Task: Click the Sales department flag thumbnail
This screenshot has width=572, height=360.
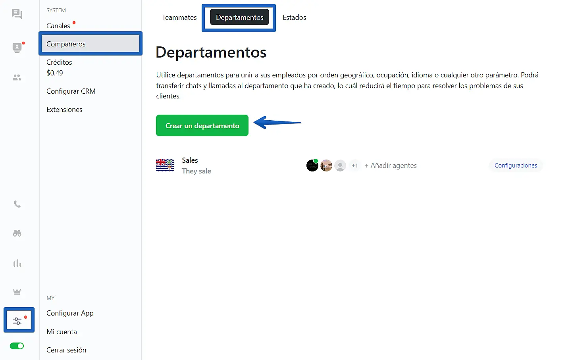Action: click(165, 165)
